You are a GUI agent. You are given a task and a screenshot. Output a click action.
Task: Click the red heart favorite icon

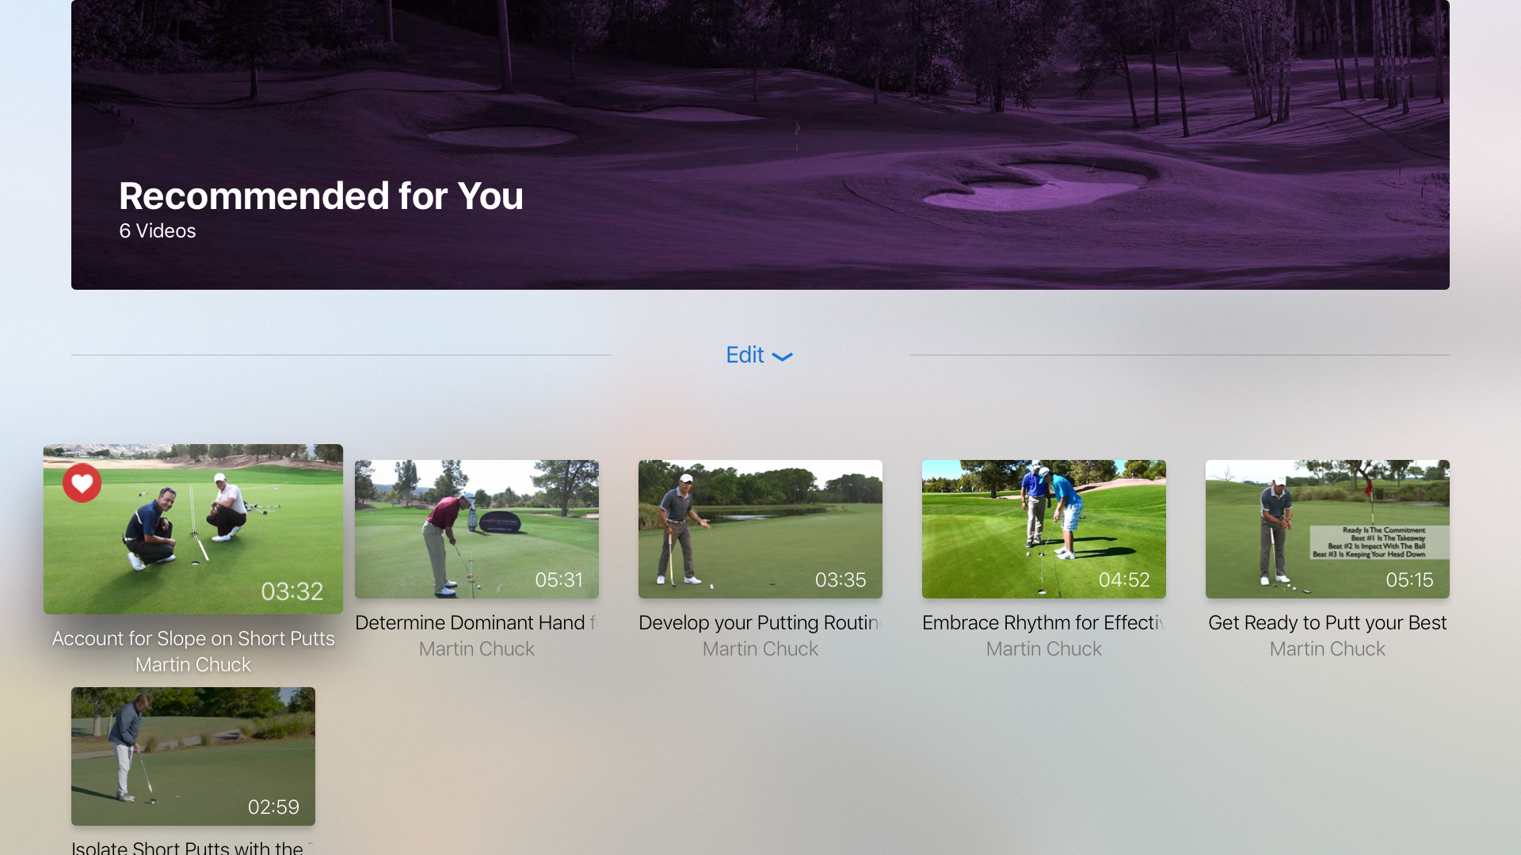tap(82, 483)
